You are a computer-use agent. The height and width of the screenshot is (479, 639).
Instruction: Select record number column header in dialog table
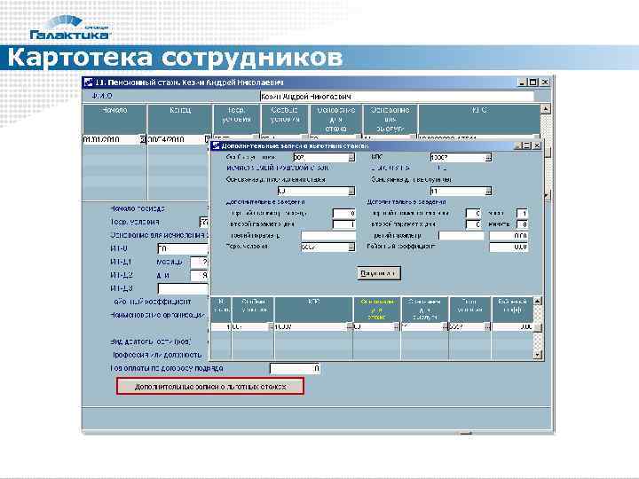(221, 310)
